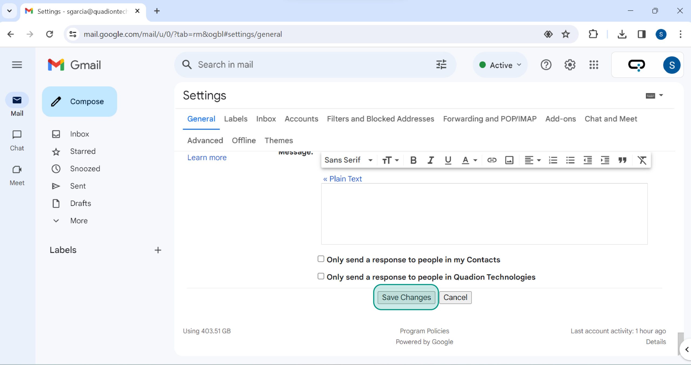Click the remove formatting icon

642,160
